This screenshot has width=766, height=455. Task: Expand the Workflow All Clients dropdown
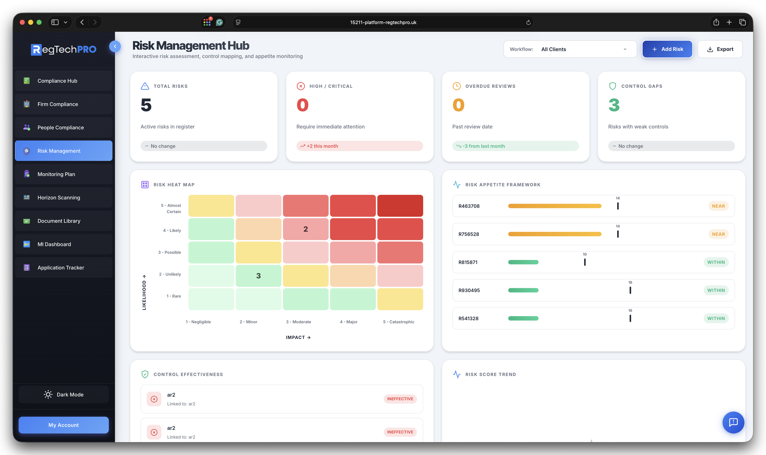[x=570, y=49]
